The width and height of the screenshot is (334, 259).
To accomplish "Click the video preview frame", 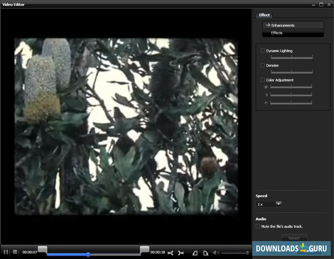I will (126, 127).
